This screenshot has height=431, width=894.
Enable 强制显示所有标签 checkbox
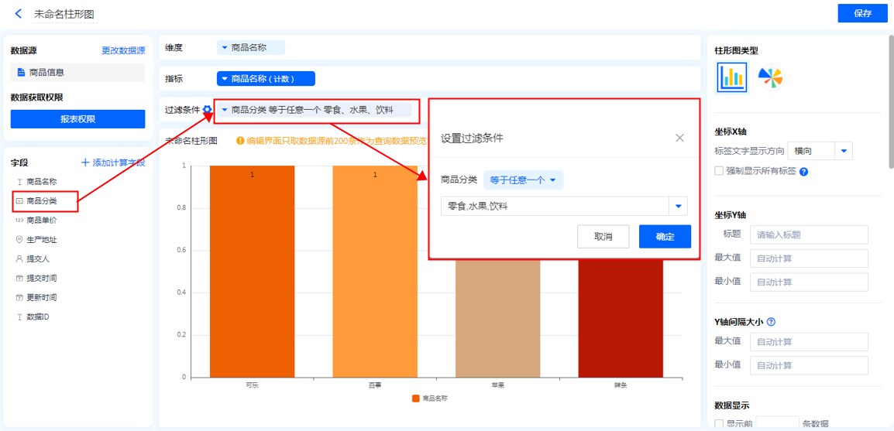(x=719, y=171)
